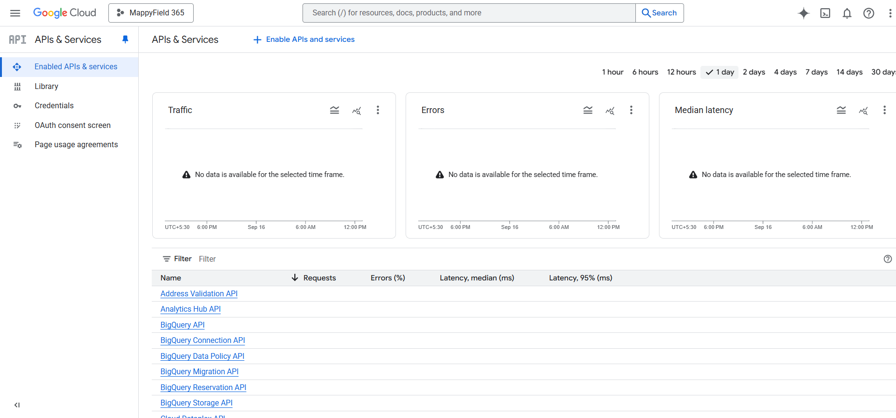Open Page usage agreements page
896x418 pixels.
point(76,145)
